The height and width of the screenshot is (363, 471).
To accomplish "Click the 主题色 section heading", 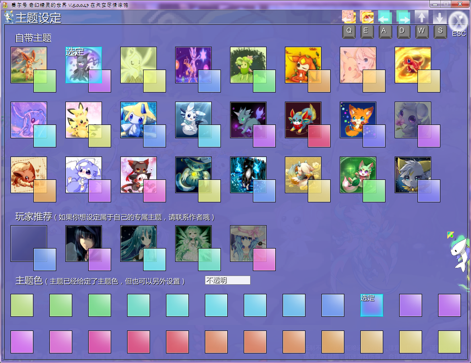I will point(29,280).
